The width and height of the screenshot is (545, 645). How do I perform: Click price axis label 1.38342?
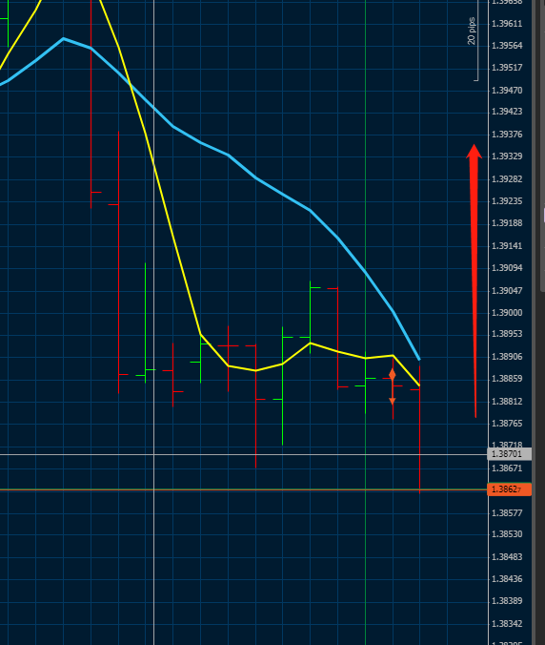[507, 624]
